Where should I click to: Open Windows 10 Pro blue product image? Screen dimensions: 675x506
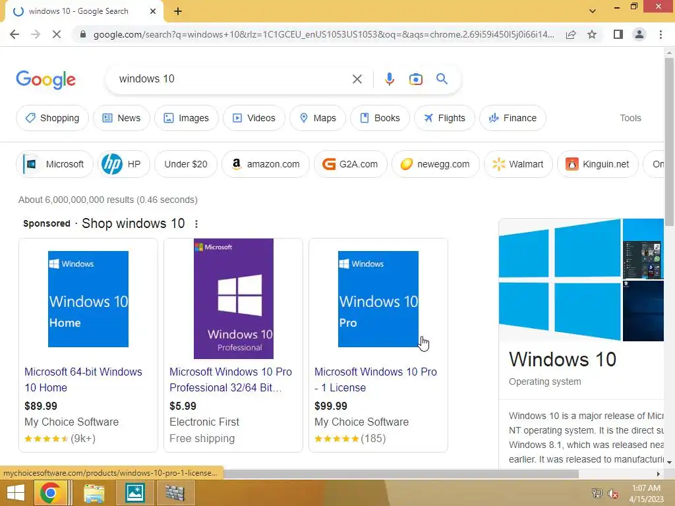[378, 299]
